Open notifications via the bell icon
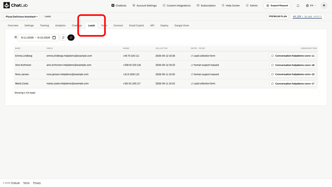Image resolution: width=332 pixels, height=187 pixels. click(x=298, y=6)
